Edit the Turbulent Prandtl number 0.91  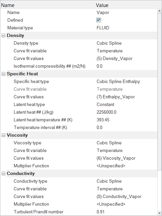tap(100, 212)
